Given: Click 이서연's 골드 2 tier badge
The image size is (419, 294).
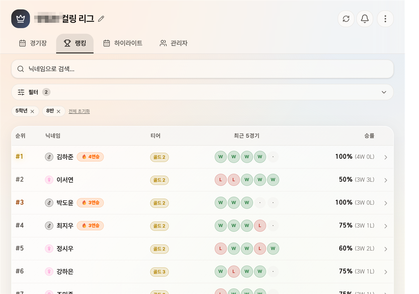Looking at the screenshot, I should tap(160, 180).
